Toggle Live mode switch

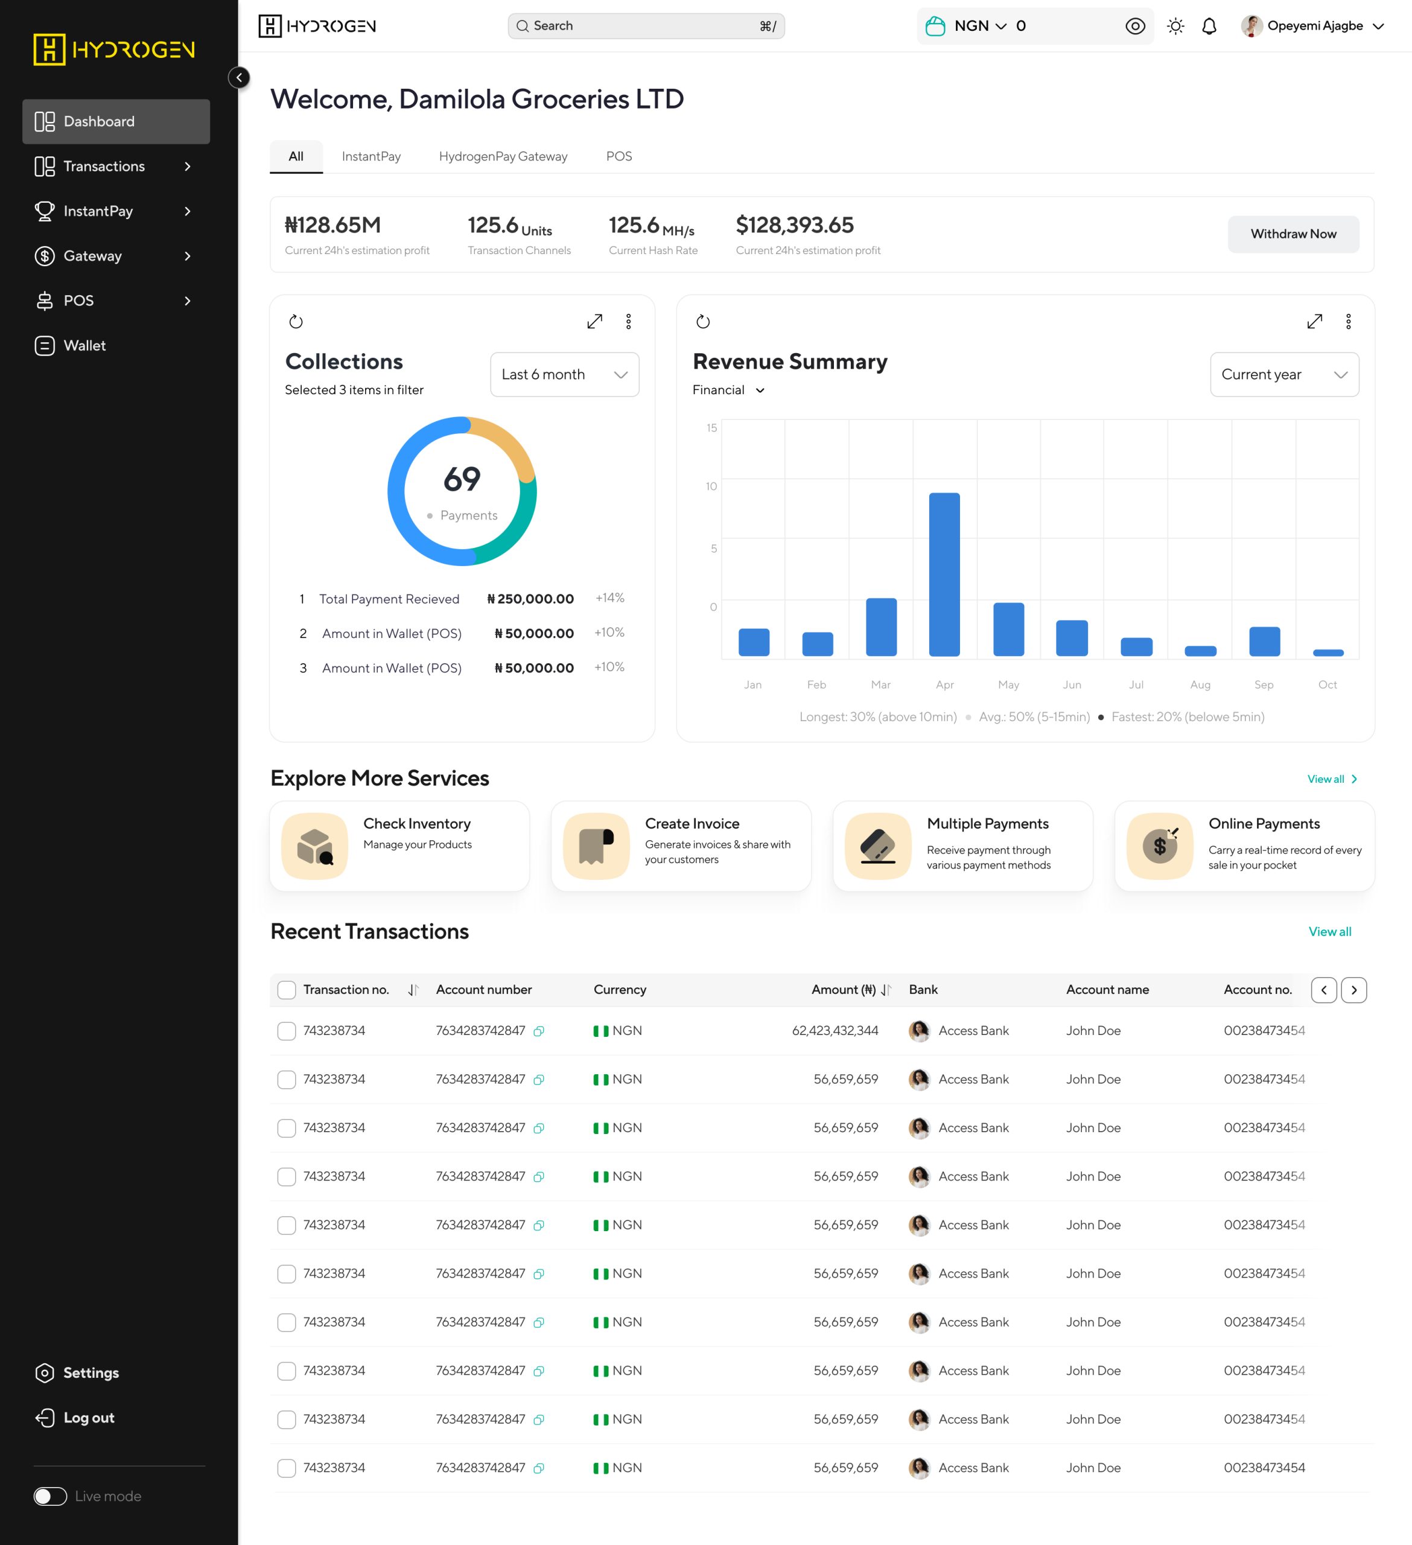click(51, 1496)
